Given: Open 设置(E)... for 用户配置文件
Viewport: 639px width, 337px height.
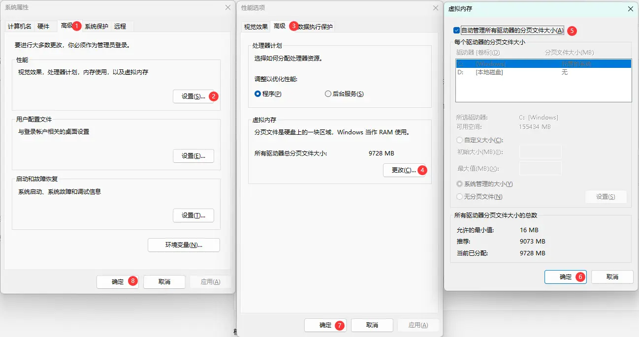Looking at the screenshot, I should point(193,156).
